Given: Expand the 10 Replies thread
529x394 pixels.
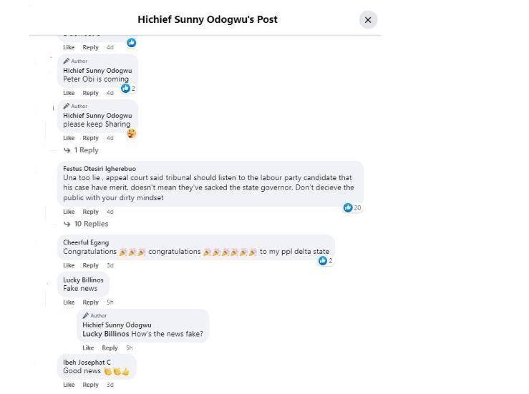Looking at the screenshot, I should [86, 224].
